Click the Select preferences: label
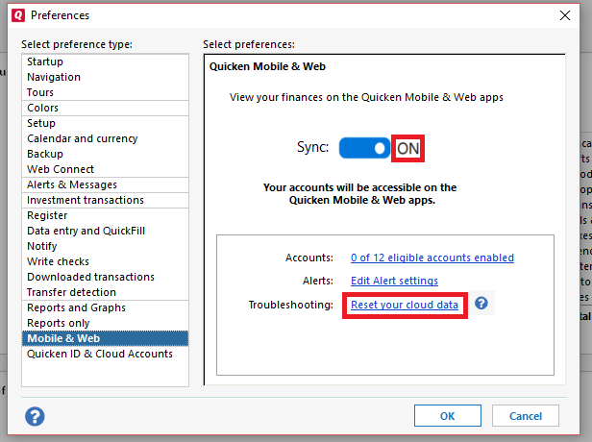The width and height of the screenshot is (592, 442). [x=249, y=44]
